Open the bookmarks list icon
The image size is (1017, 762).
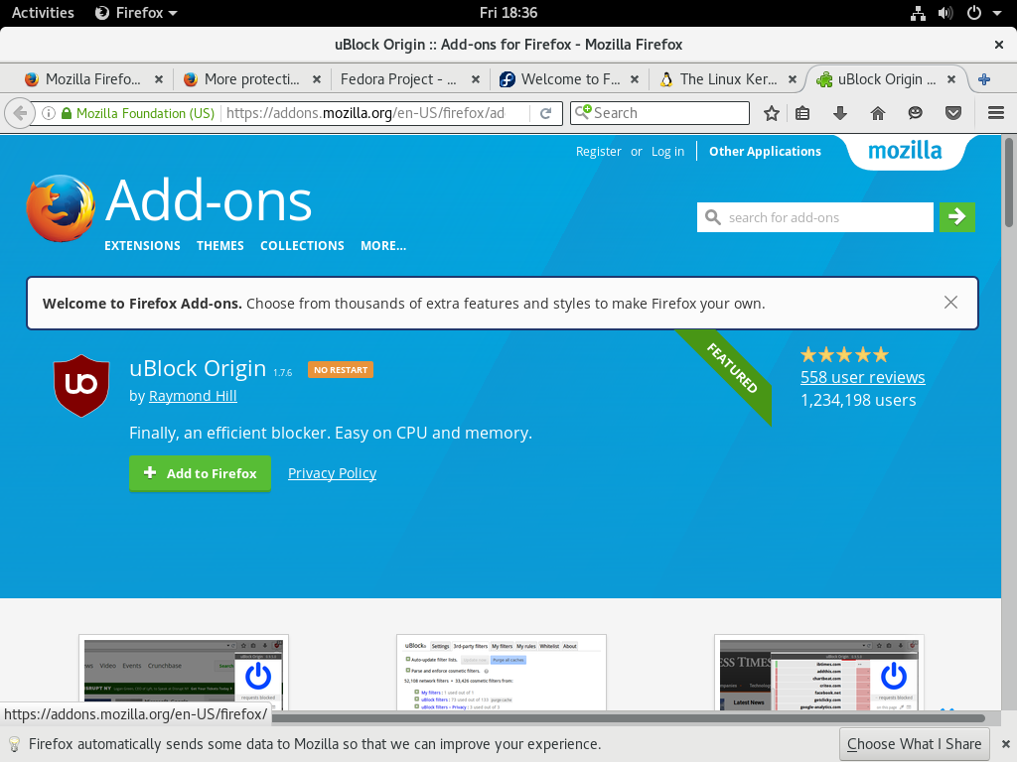(802, 113)
